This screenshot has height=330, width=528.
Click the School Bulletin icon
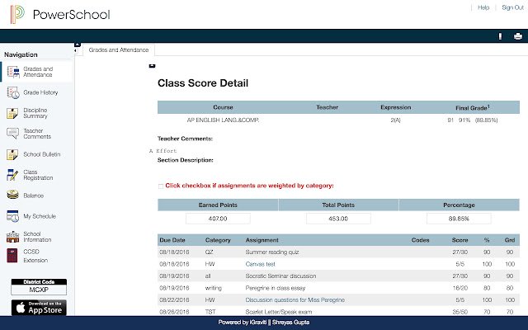point(12,154)
